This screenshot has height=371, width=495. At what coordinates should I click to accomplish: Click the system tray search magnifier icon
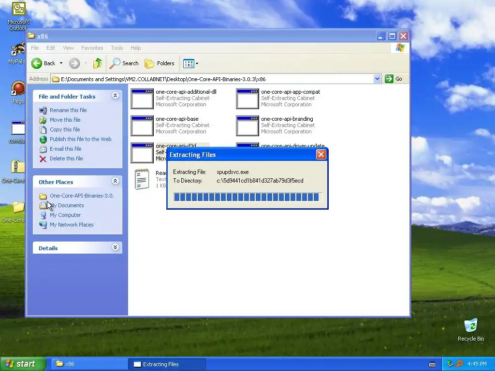pyautogui.click(x=459, y=364)
